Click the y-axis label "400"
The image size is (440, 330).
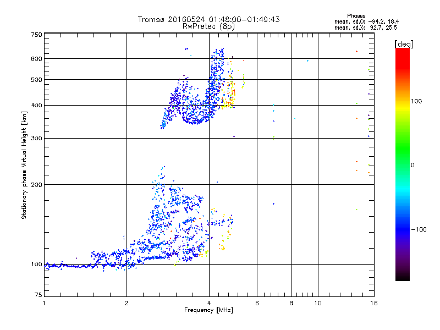click(x=36, y=105)
